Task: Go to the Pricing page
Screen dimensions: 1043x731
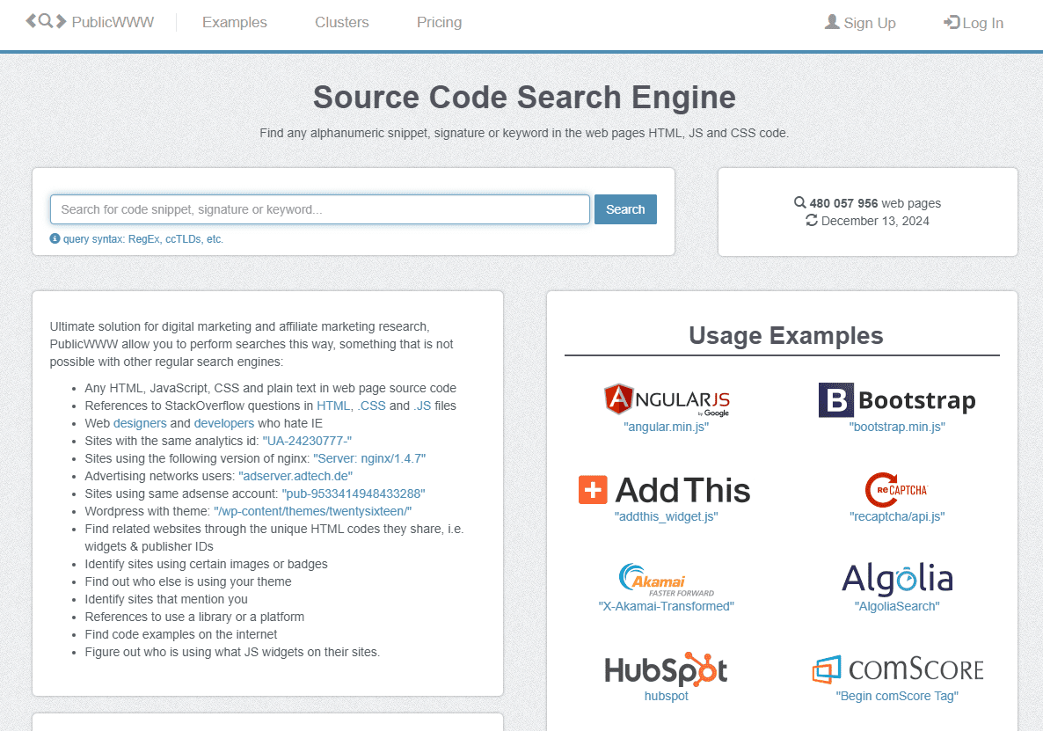Action: click(x=439, y=23)
